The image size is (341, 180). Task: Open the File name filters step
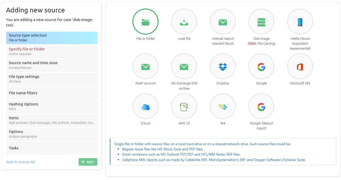click(52, 93)
